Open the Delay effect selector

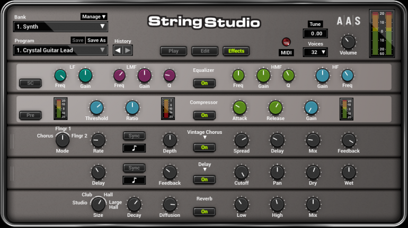pos(205,170)
